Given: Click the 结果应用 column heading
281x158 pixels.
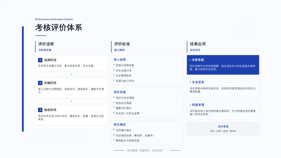Looking at the screenshot, I should pos(198,44).
